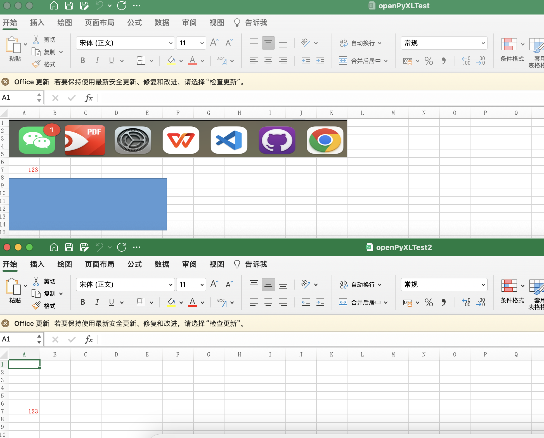Click percent style icon in openPyXLTest2 ribbon

pyautogui.click(x=429, y=302)
